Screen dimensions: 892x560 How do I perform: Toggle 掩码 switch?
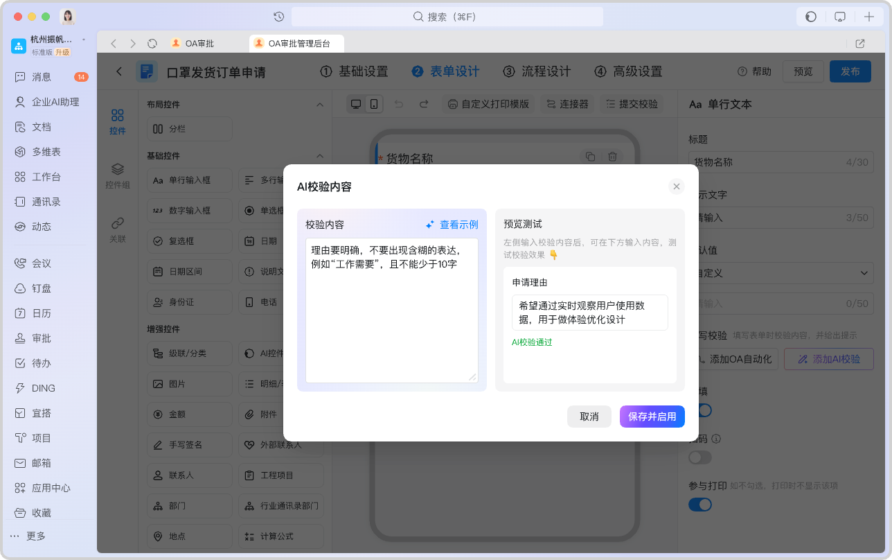[x=700, y=457]
